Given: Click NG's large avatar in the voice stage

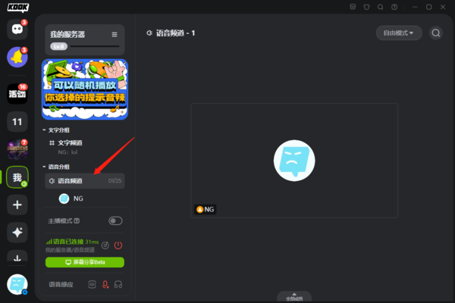Looking at the screenshot, I should 294,161.
